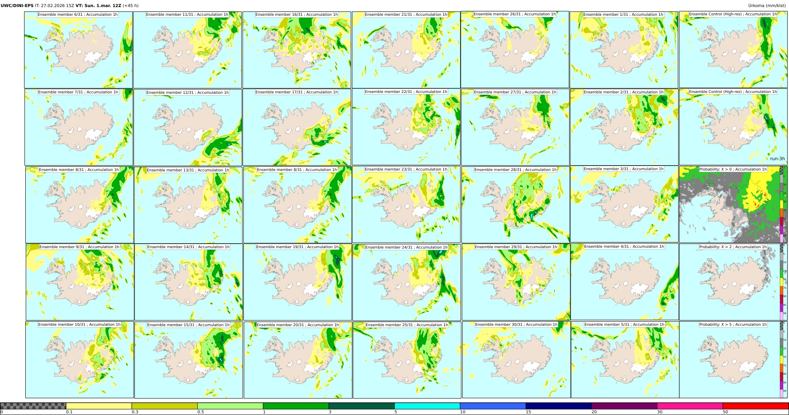Open the Ensemble member 28/31 map panel
Image resolution: width=789 pixels, height=415 pixels.
516,205
